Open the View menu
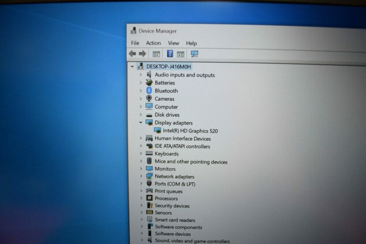Screen dimensions: 366x244 click(x=173, y=43)
